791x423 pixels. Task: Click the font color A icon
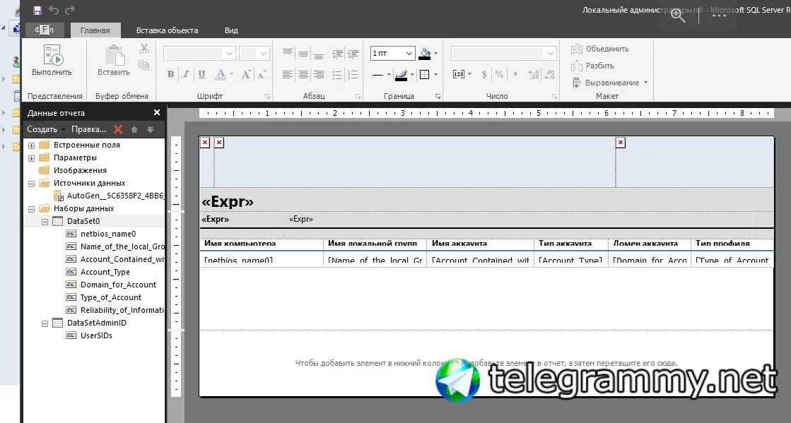[x=221, y=74]
